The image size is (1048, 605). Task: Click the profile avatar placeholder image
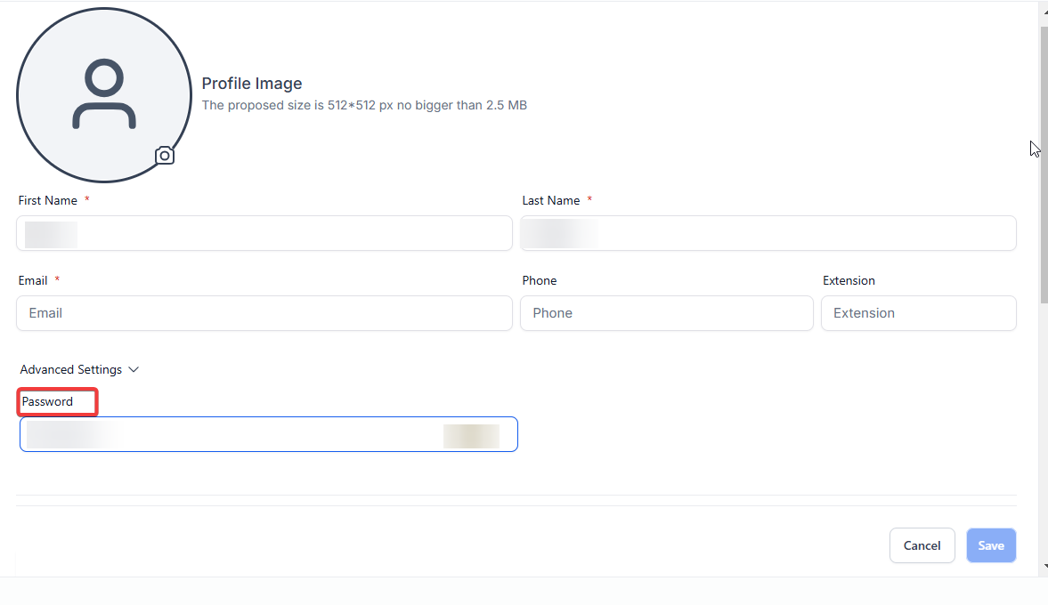104,95
